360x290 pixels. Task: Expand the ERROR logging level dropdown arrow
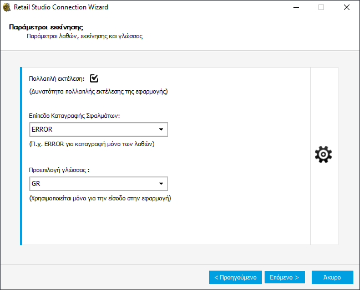[161, 130]
